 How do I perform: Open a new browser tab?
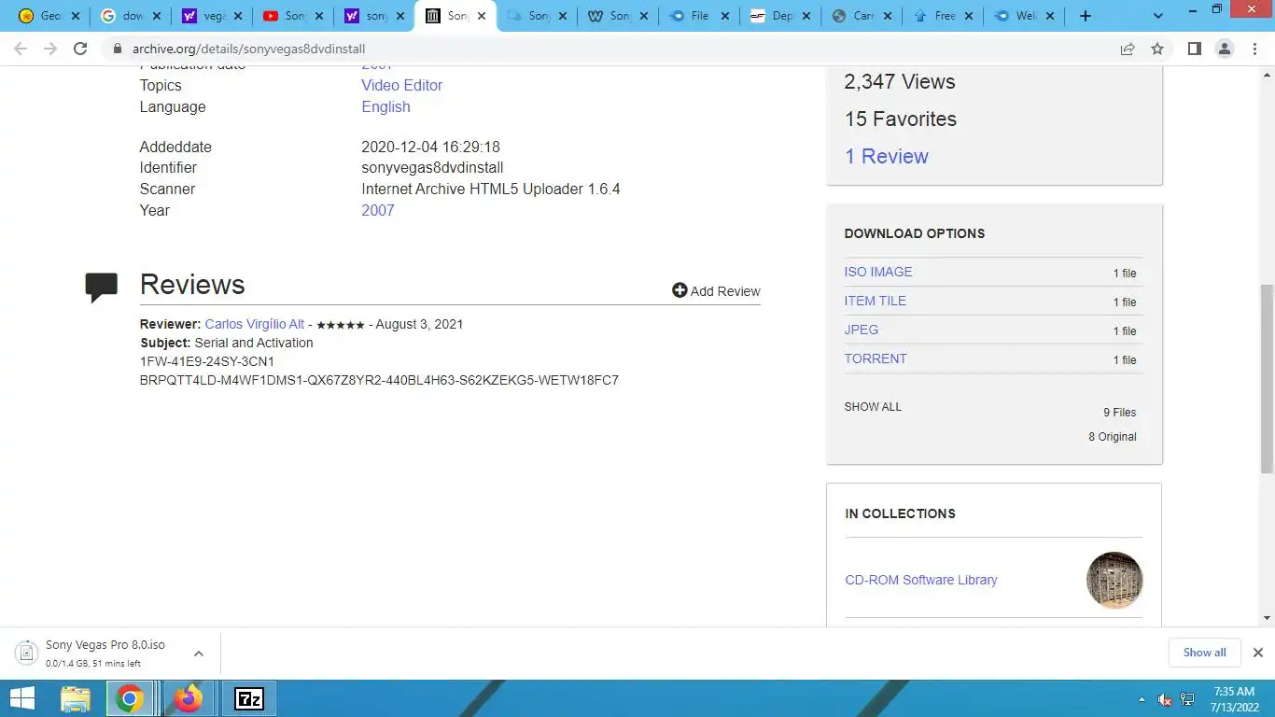coord(1085,16)
